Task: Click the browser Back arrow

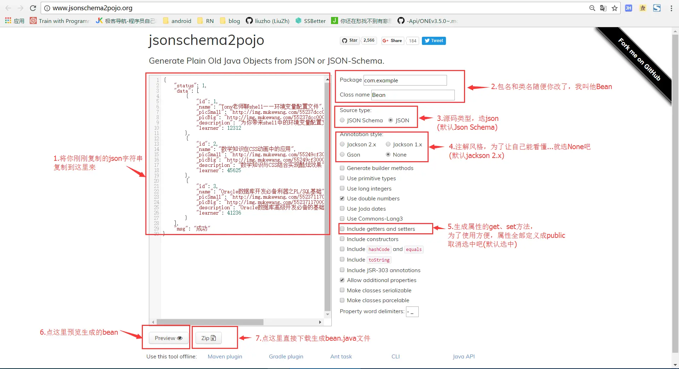Action: click(x=8, y=8)
